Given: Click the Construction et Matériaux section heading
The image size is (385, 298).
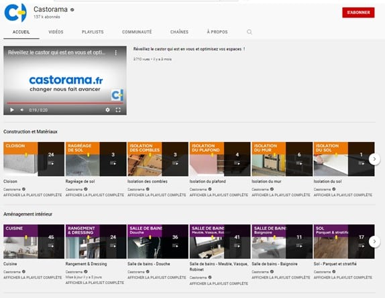Looking at the screenshot, I should (x=30, y=132).
